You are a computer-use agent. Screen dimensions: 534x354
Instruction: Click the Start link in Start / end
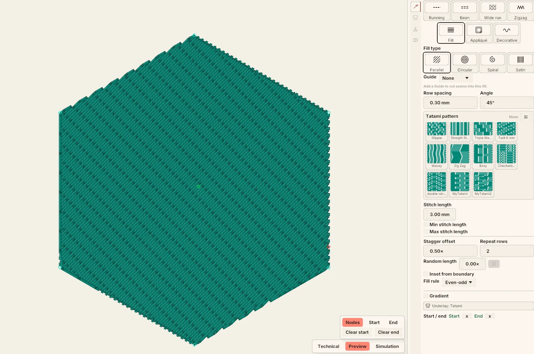454,316
